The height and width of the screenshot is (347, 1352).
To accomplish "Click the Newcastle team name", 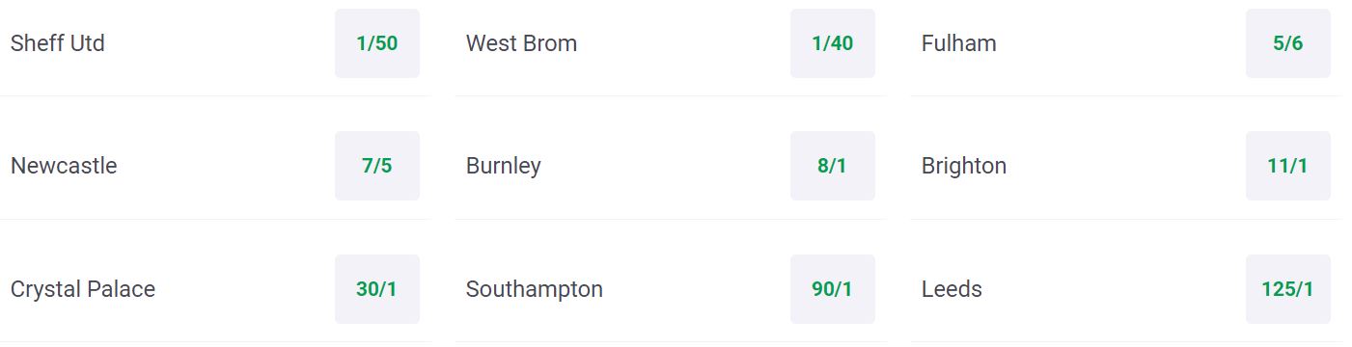I will tap(64, 166).
